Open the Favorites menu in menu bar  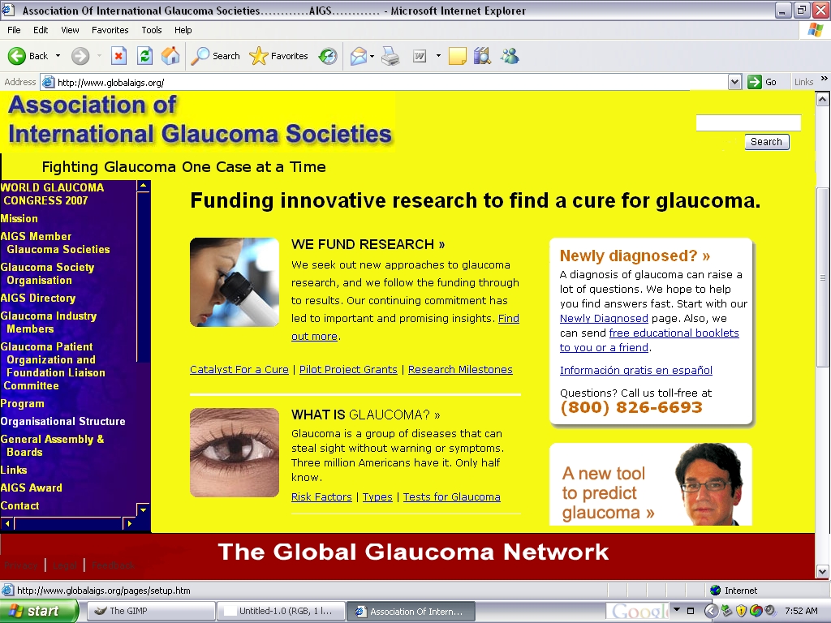click(110, 30)
